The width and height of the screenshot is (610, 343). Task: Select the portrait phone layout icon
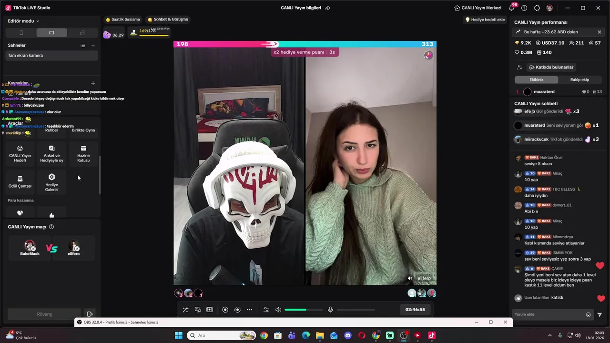21,33
